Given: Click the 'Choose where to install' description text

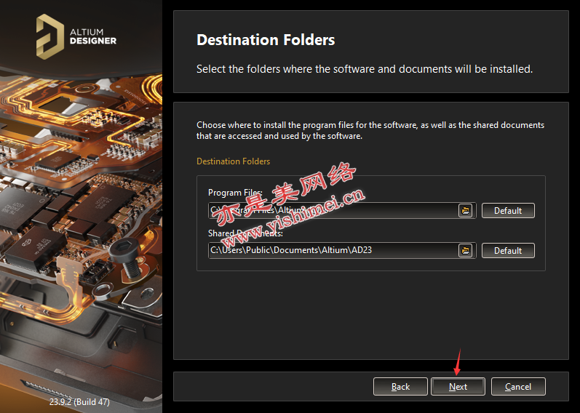Looking at the screenshot, I should (370, 130).
